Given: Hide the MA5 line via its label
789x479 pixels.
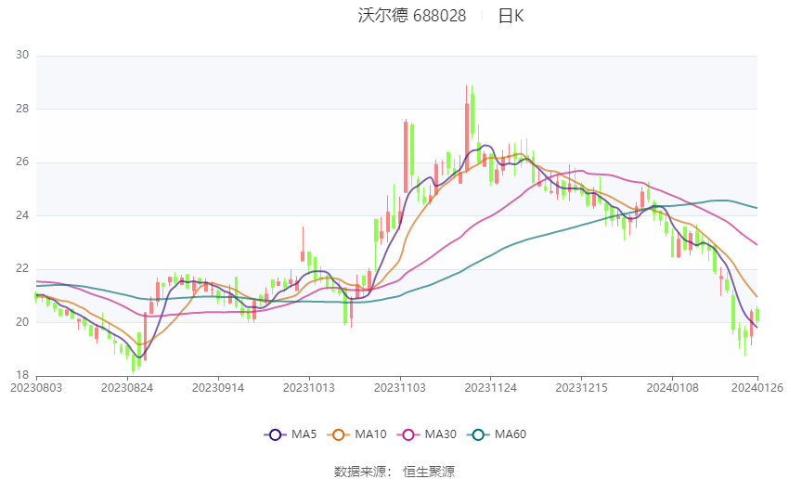Looking at the screenshot, I should (304, 434).
